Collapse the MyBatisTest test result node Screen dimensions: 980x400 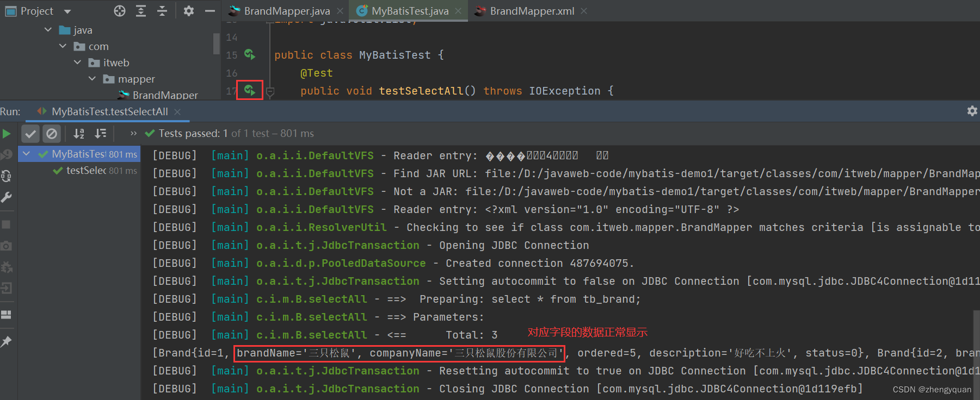click(26, 154)
